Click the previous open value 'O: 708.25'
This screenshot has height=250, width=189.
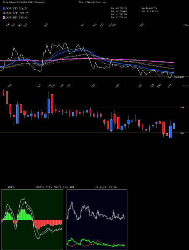122,8
